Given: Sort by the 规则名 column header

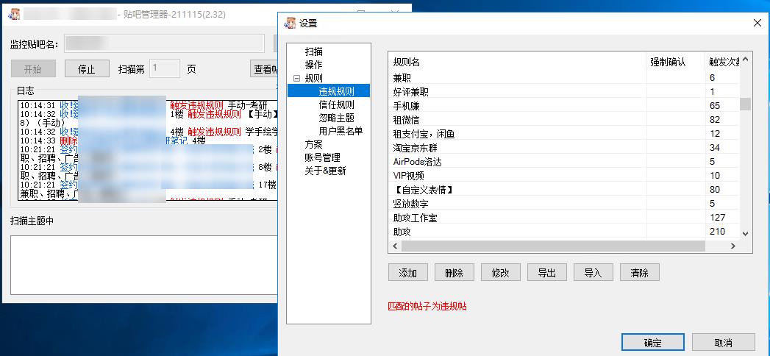Looking at the screenshot, I should coord(517,62).
